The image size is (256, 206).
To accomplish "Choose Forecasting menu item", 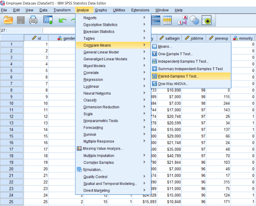I will (113, 128).
